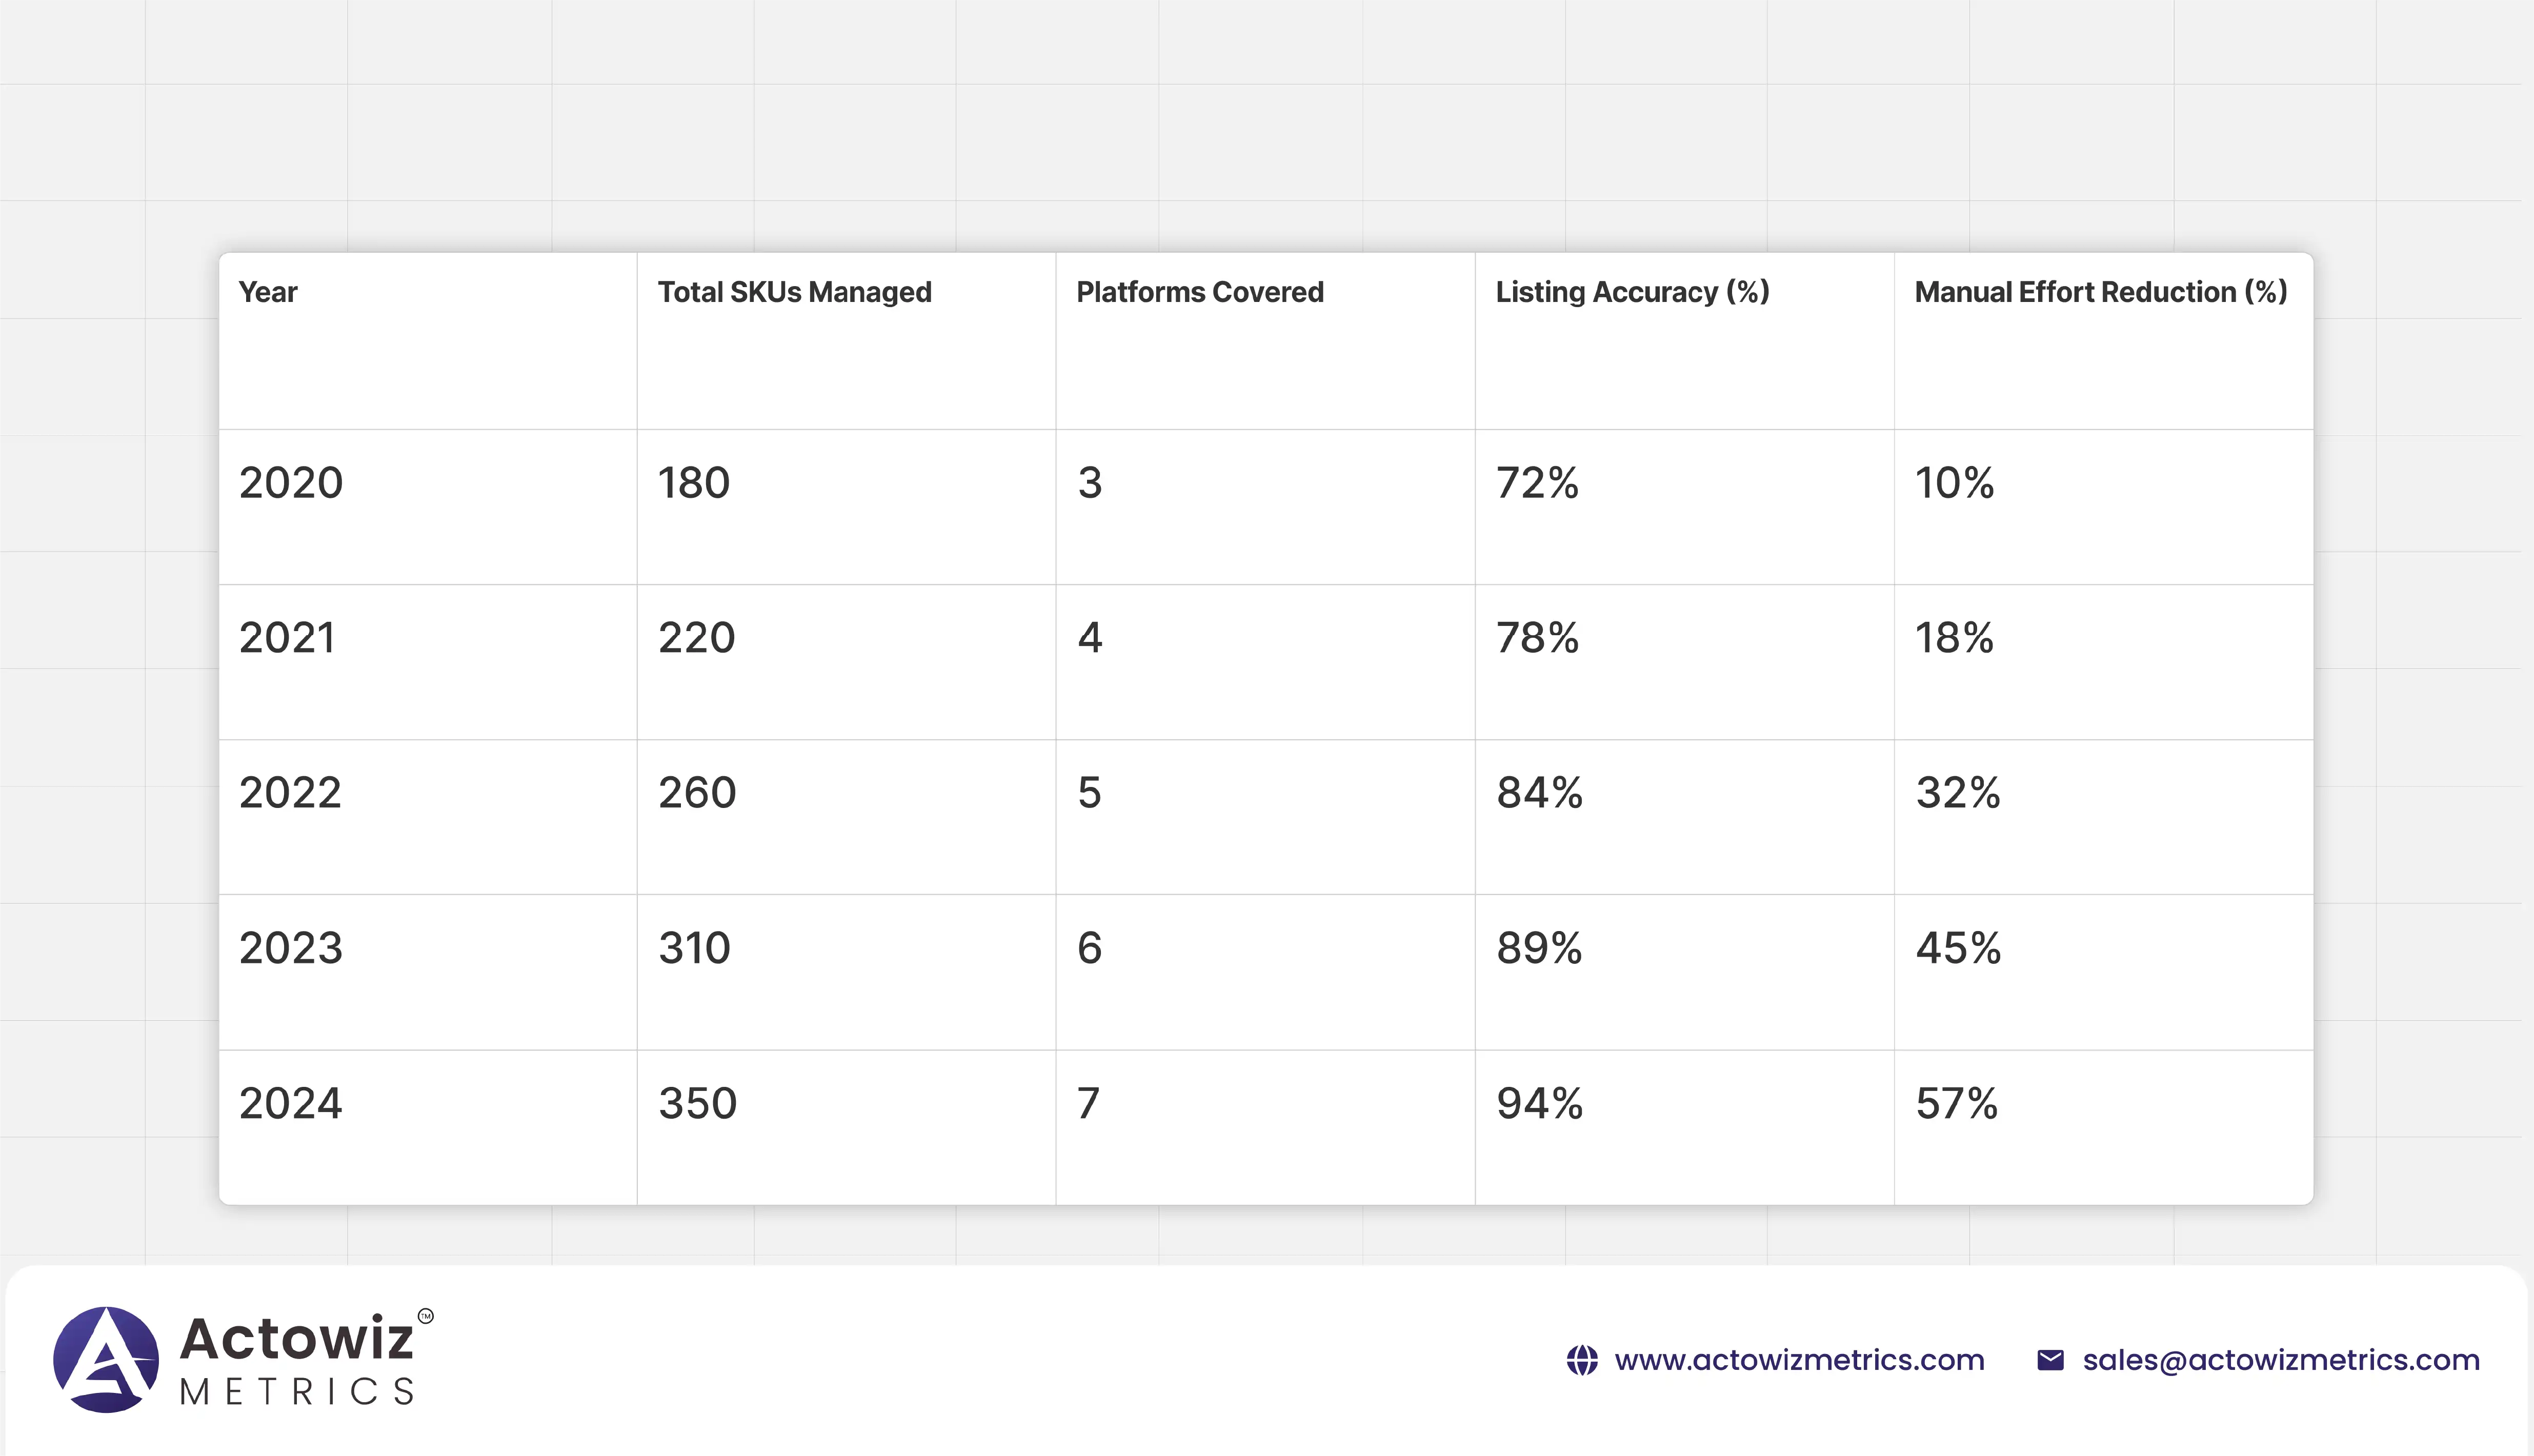2534x1456 pixels.
Task: Select the 310 SKUs value
Action: point(694,948)
